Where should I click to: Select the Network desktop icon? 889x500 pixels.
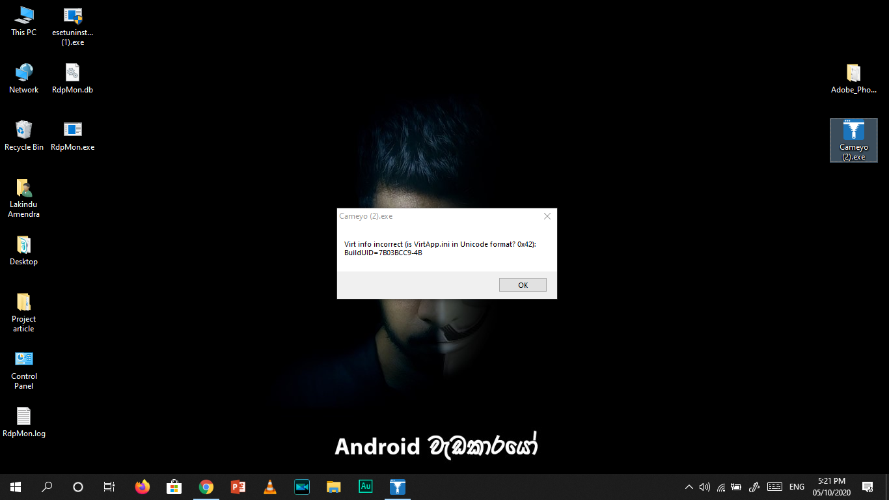coord(24,79)
